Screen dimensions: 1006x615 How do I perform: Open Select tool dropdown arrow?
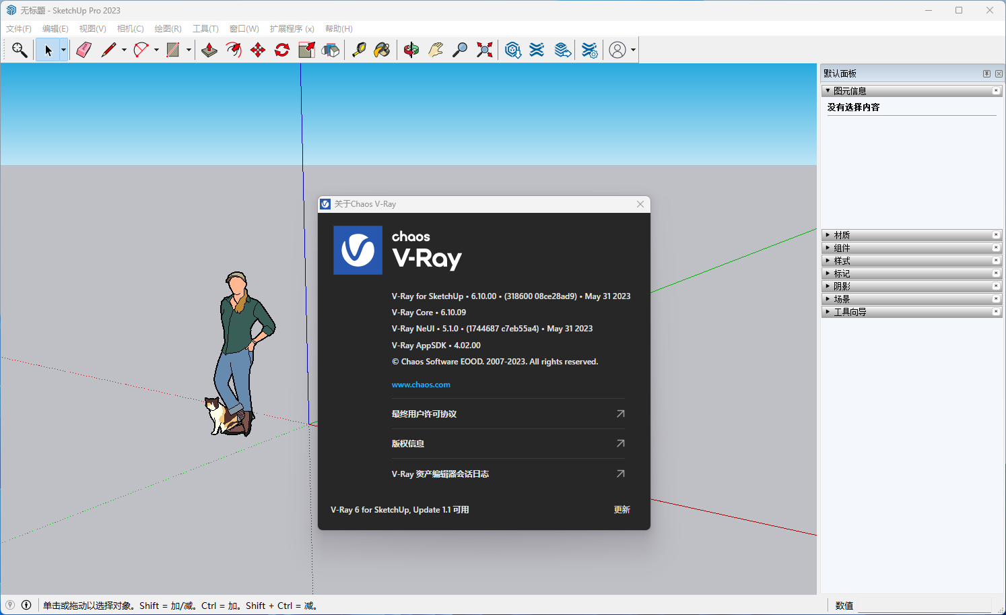pyautogui.click(x=63, y=50)
